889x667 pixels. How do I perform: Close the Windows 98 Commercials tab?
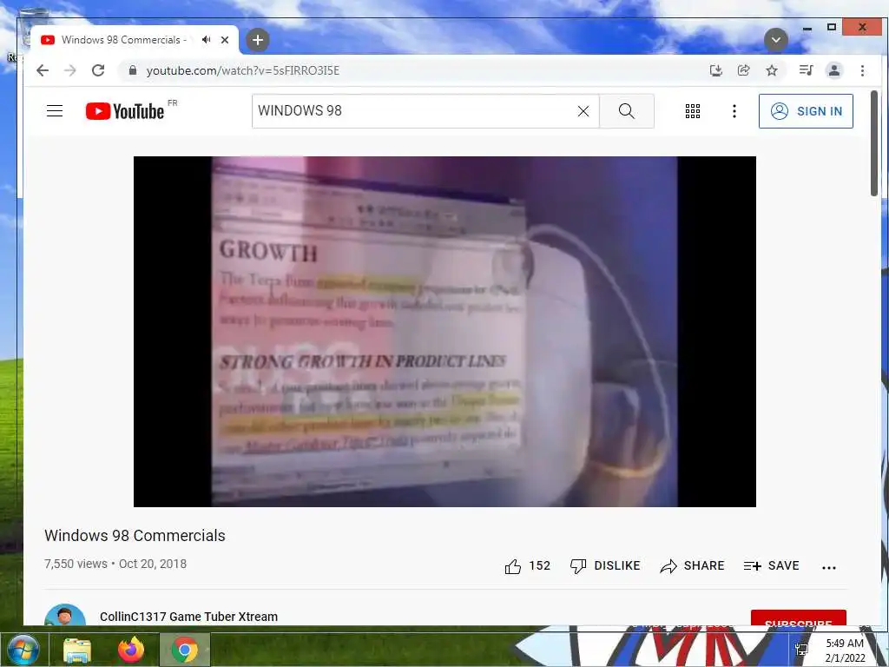225,40
